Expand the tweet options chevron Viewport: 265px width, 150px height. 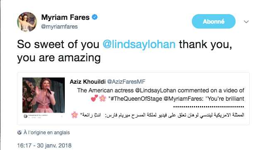point(246,22)
